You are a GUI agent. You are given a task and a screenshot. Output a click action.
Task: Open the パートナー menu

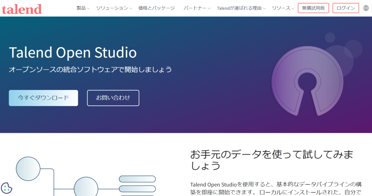tap(197, 8)
